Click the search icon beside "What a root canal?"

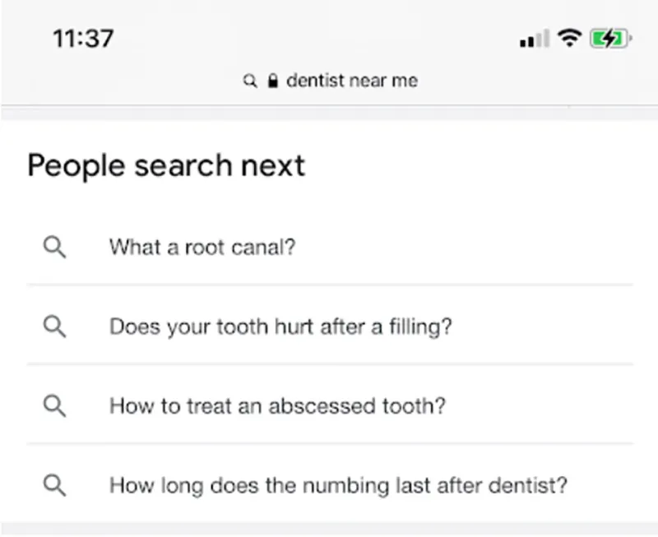click(54, 247)
